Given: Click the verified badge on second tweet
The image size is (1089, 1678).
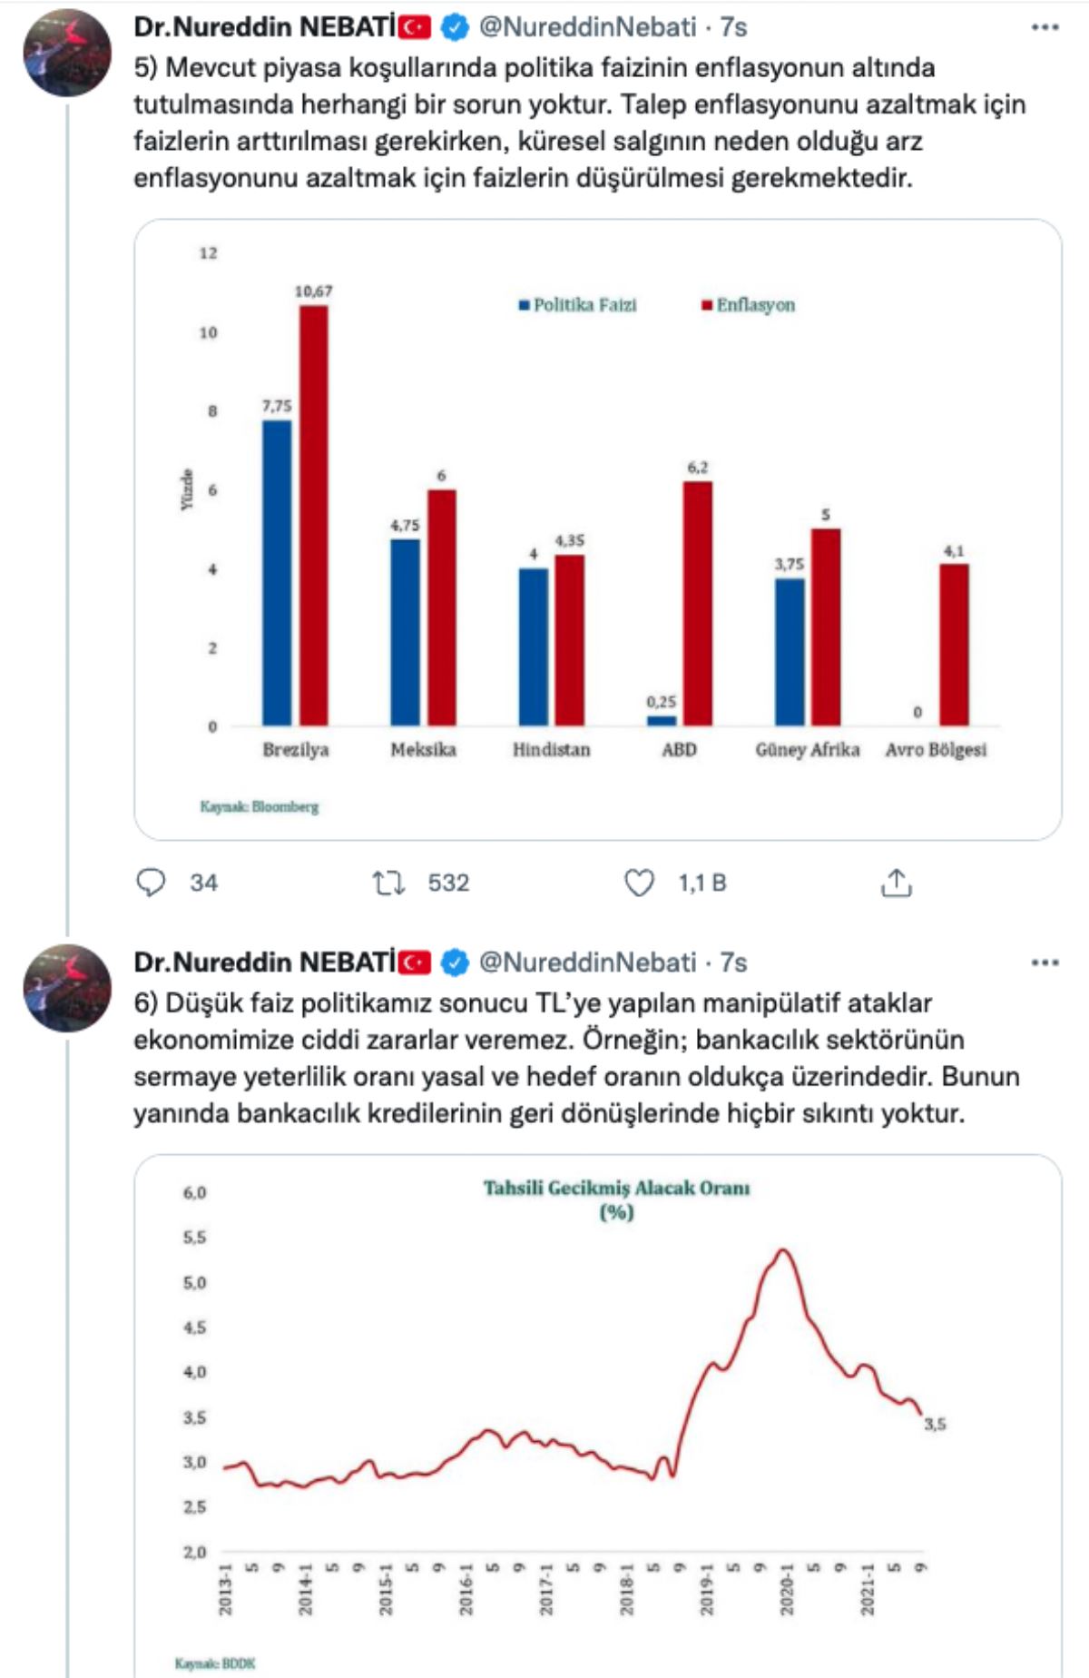Looking at the screenshot, I should 455,962.
